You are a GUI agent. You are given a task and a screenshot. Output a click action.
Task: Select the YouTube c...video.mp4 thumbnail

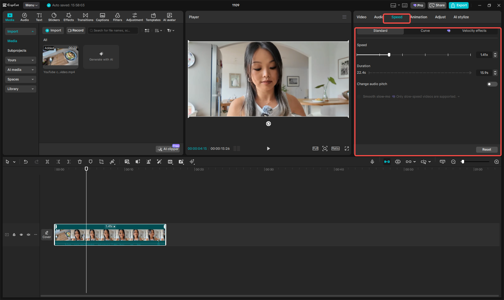[x=60, y=57]
